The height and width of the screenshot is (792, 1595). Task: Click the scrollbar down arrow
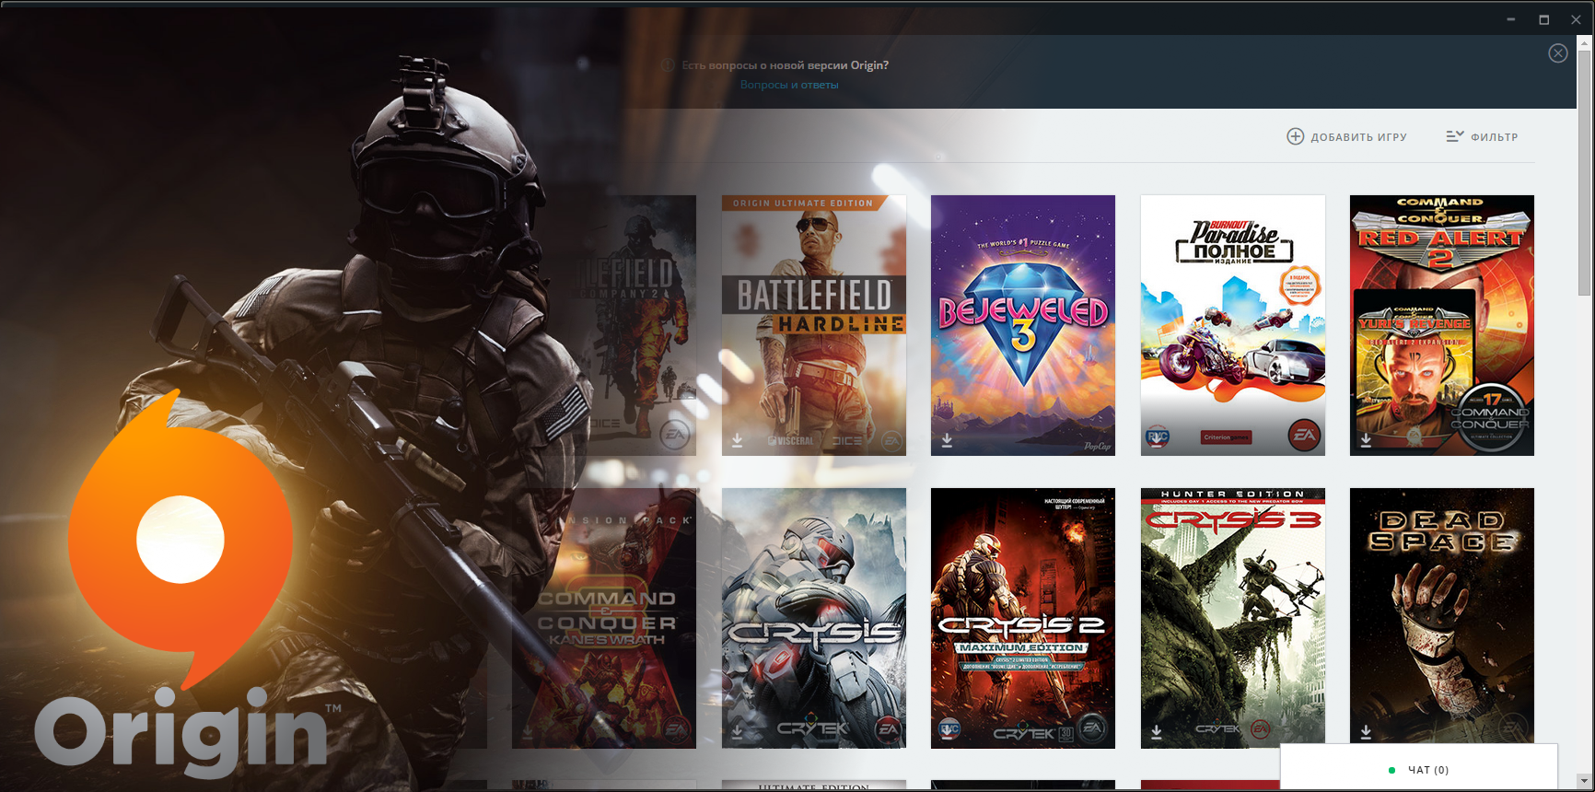tap(1585, 781)
